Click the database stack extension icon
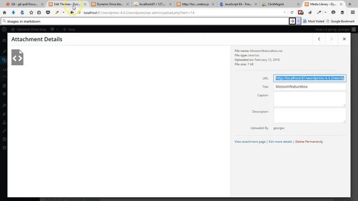 tap(342, 12)
